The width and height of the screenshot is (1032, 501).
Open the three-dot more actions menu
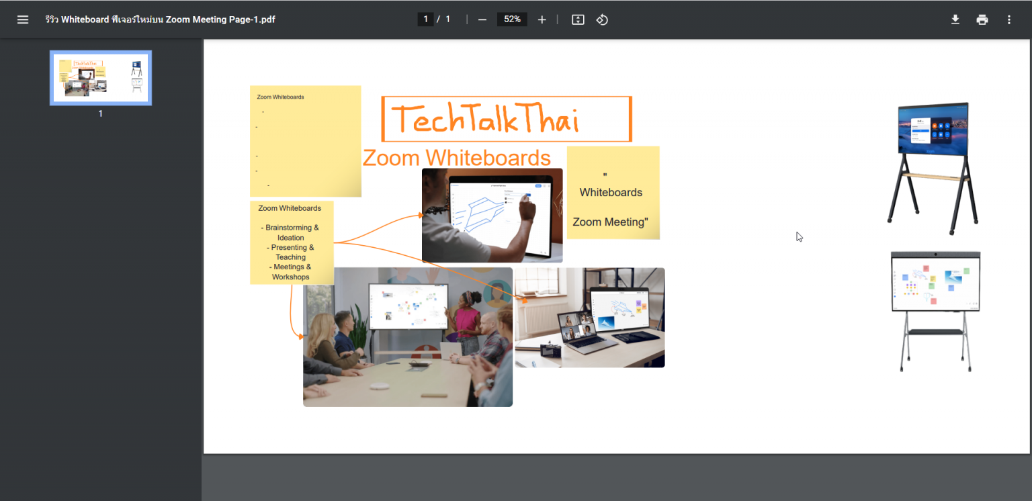click(x=1008, y=19)
